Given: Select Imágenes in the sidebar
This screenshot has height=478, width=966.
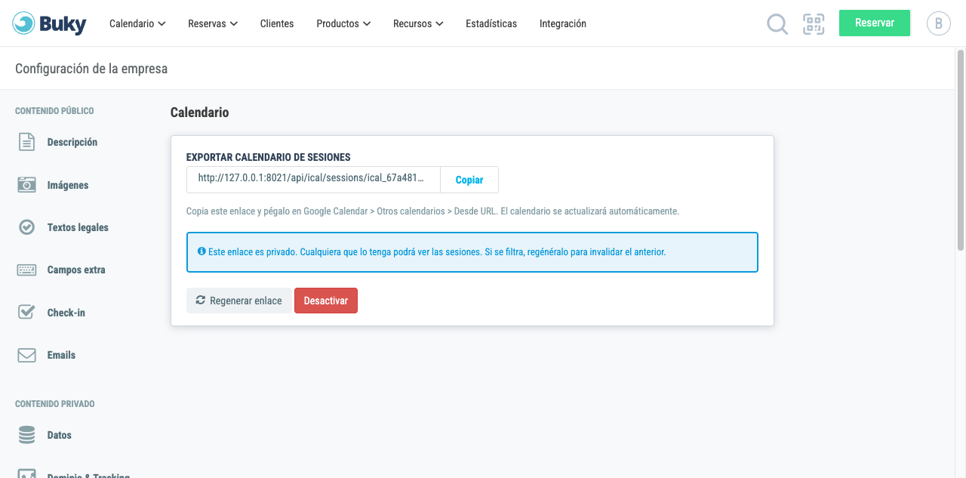Looking at the screenshot, I should tap(68, 185).
